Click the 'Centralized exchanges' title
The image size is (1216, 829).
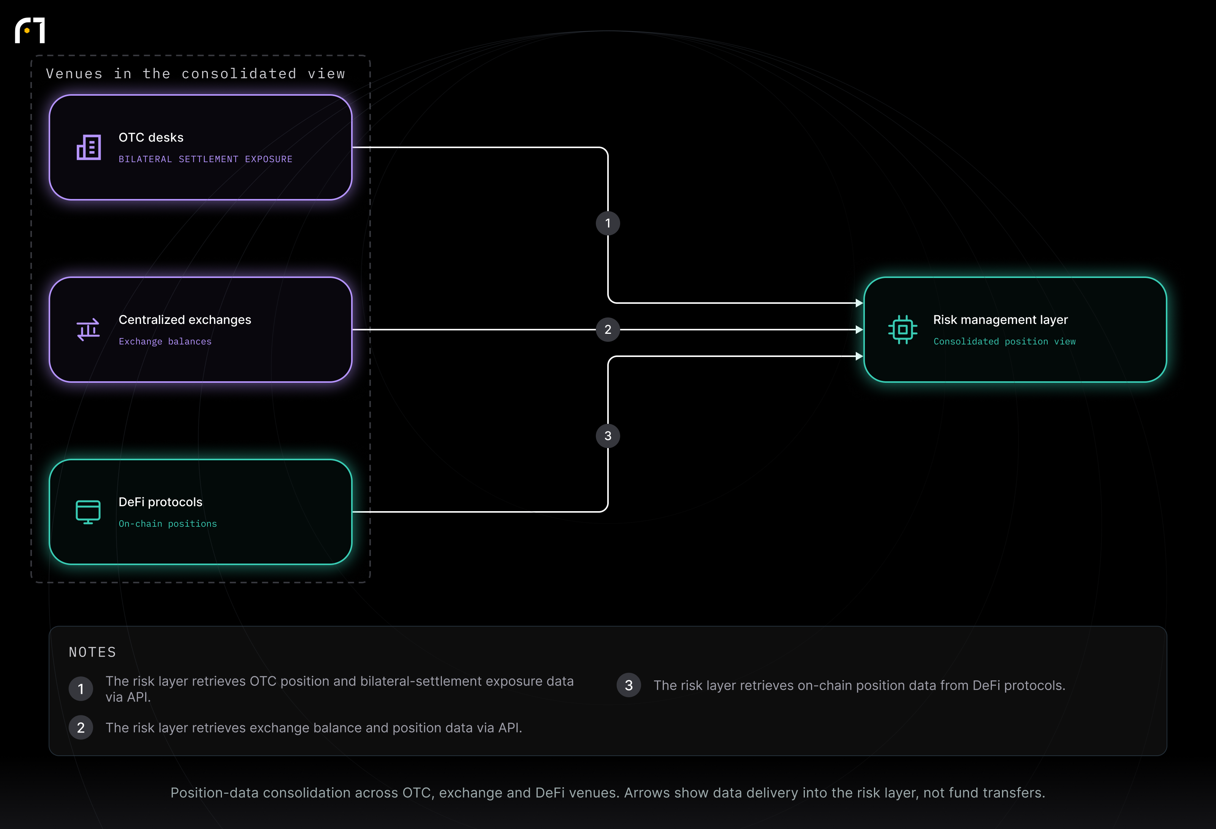coord(185,320)
